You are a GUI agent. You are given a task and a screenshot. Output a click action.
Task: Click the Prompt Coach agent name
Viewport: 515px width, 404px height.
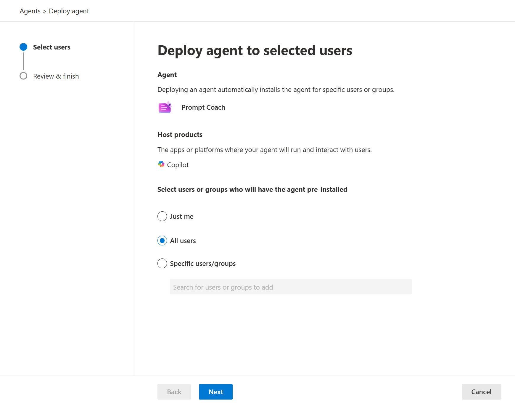coord(203,107)
